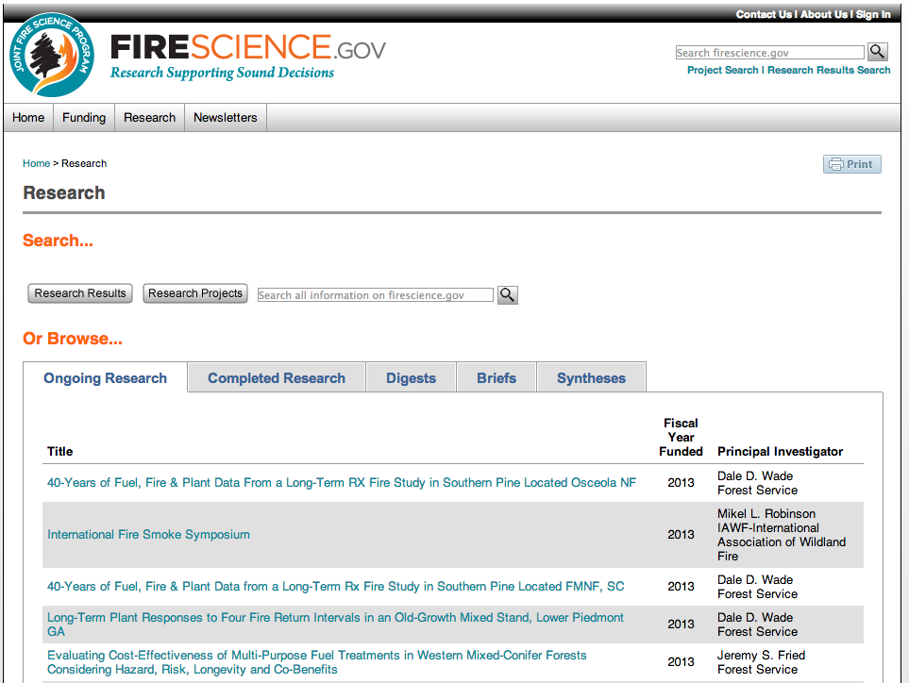Open the Osceola NF fire study link
909x683 pixels.
click(x=342, y=483)
